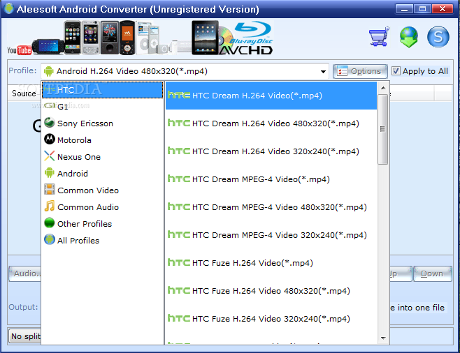Click the profile list scrollbar thumb
This screenshot has height=353, width=460.
[x=382, y=129]
